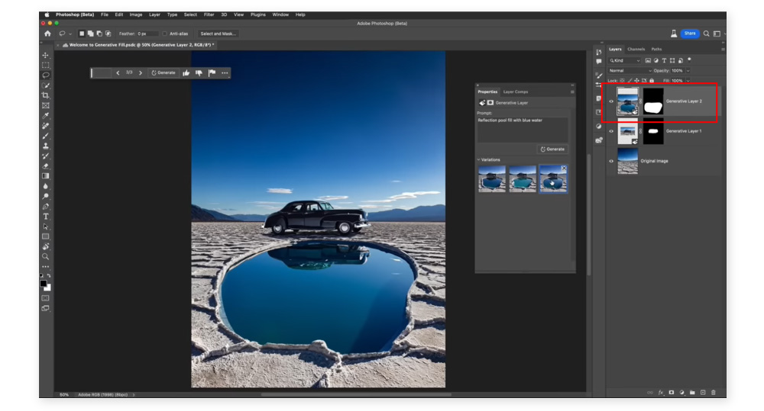Go to the Home screen icon

[x=47, y=34]
